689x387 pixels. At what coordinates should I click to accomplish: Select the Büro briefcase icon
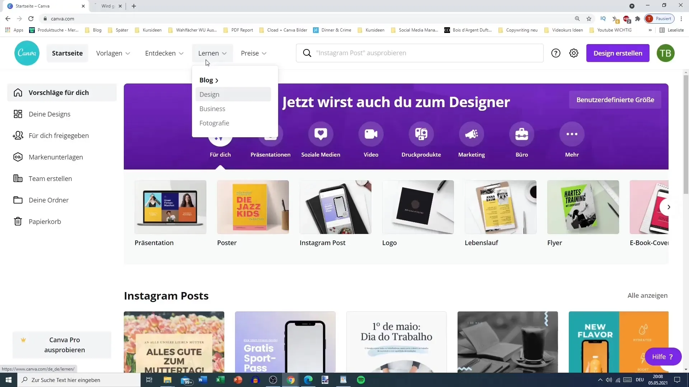click(522, 134)
